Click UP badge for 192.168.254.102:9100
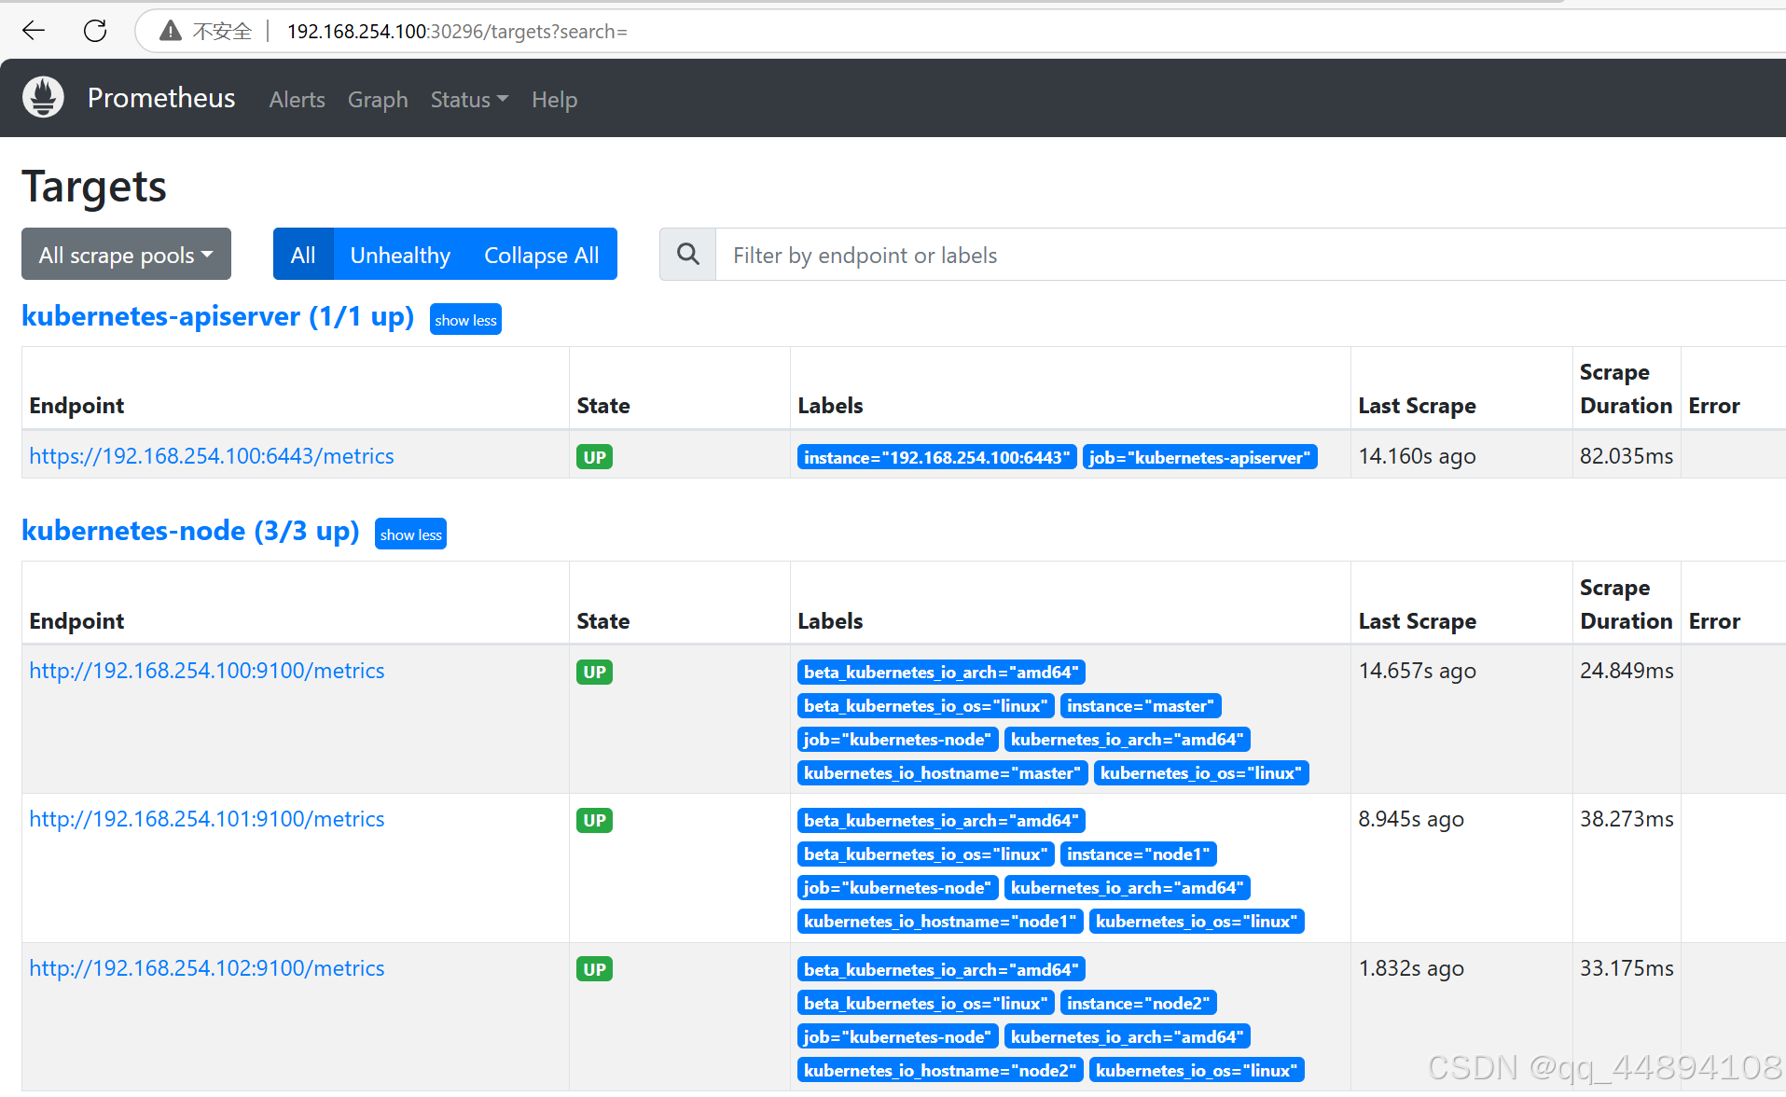Screen dimensions: 1786x1097 (594, 969)
